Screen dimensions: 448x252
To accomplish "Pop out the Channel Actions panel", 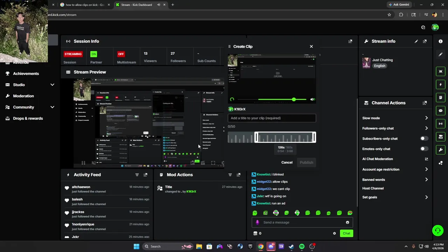I will coord(425,103).
